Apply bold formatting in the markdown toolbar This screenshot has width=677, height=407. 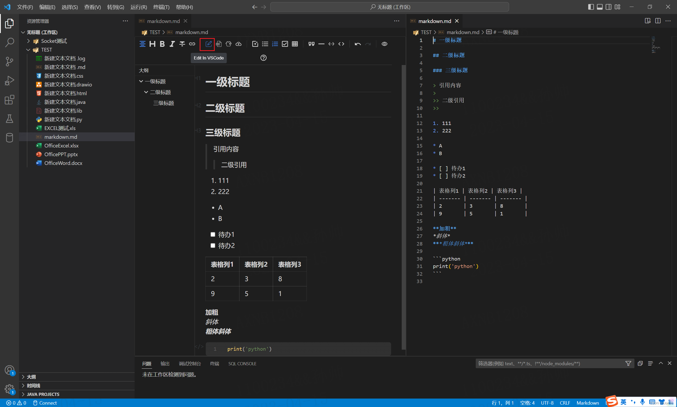click(162, 44)
